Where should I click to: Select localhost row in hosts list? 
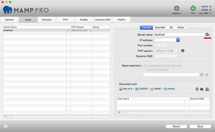coord(56,30)
